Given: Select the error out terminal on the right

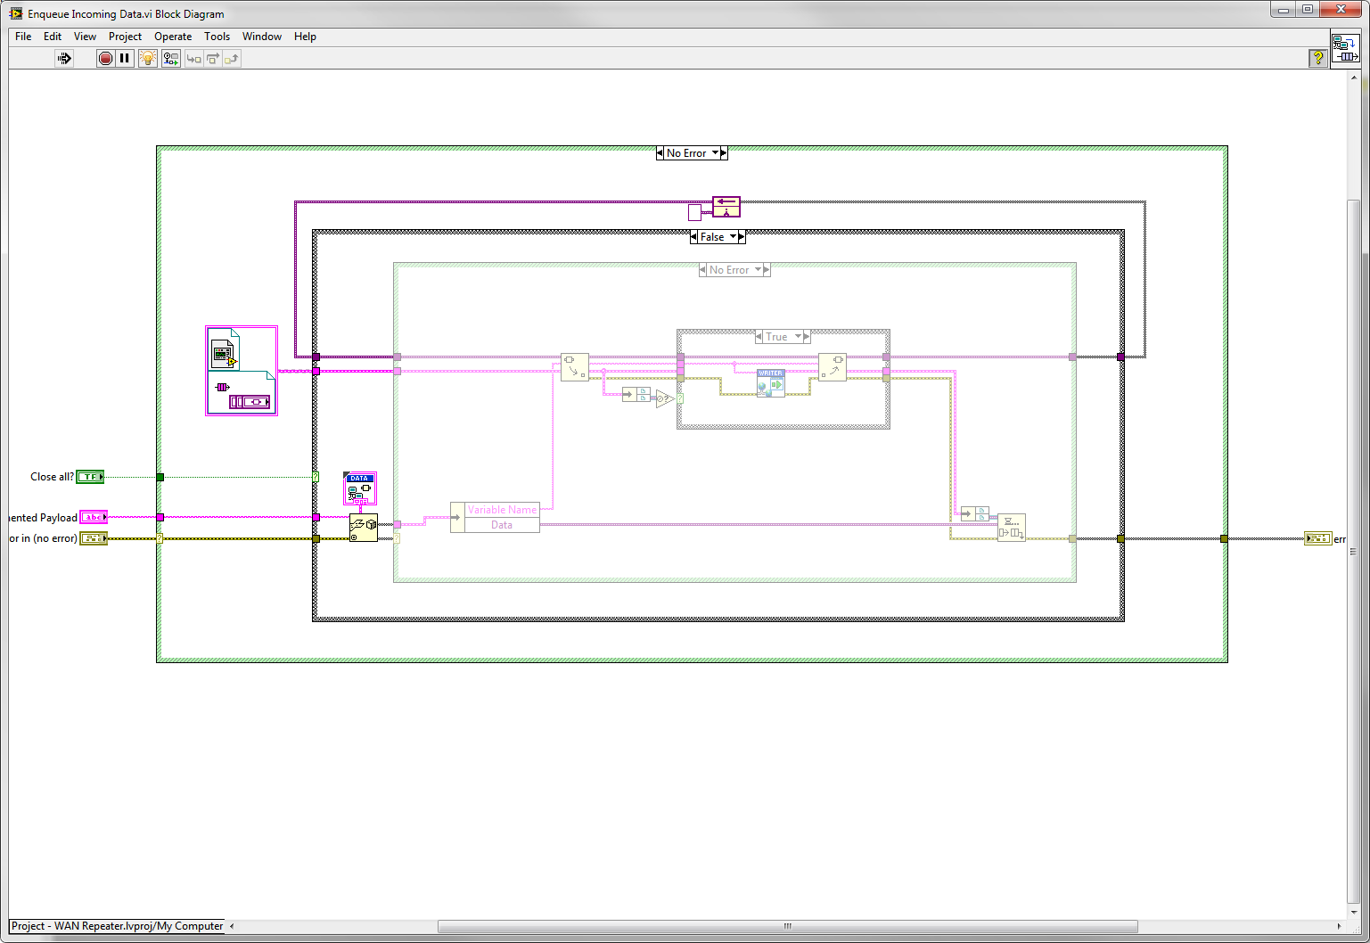Looking at the screenshot, I should pos(1317,538).
